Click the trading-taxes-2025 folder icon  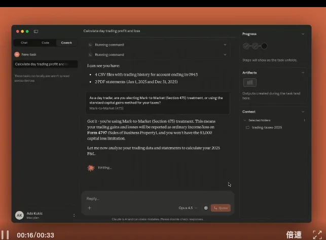[x=247, y=127]
